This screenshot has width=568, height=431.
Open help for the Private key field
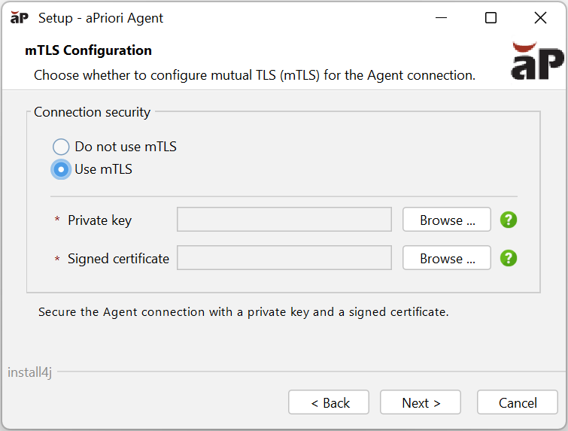click(509, 220)
